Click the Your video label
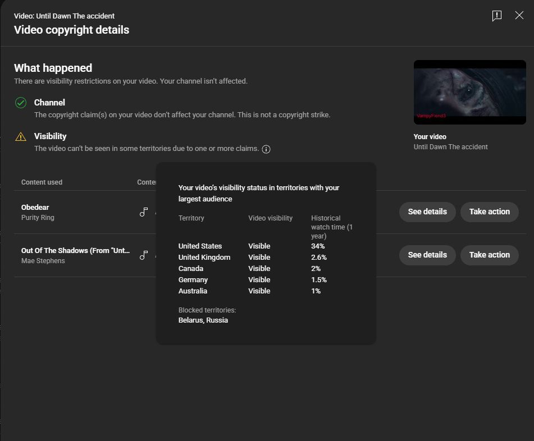 pyautogui.click(x=430, y=137)
